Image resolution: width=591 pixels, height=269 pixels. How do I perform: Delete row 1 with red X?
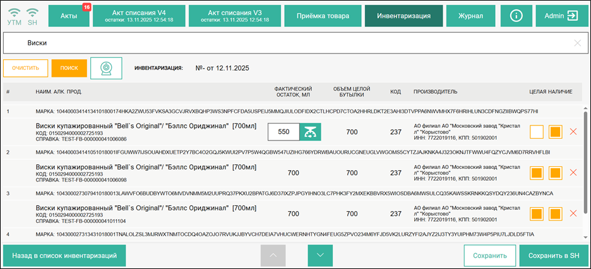(573, 132)
